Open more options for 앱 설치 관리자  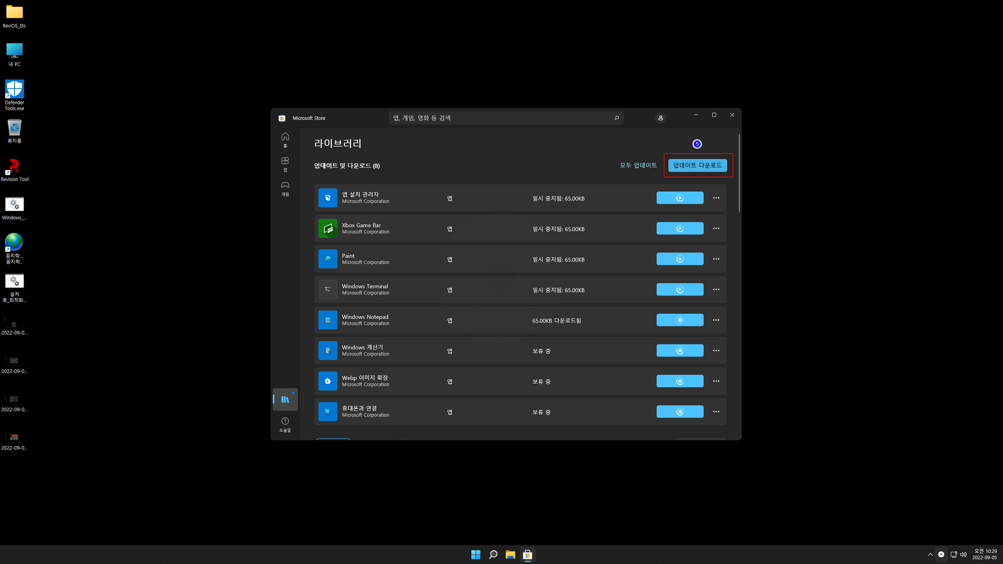[716, 198]
